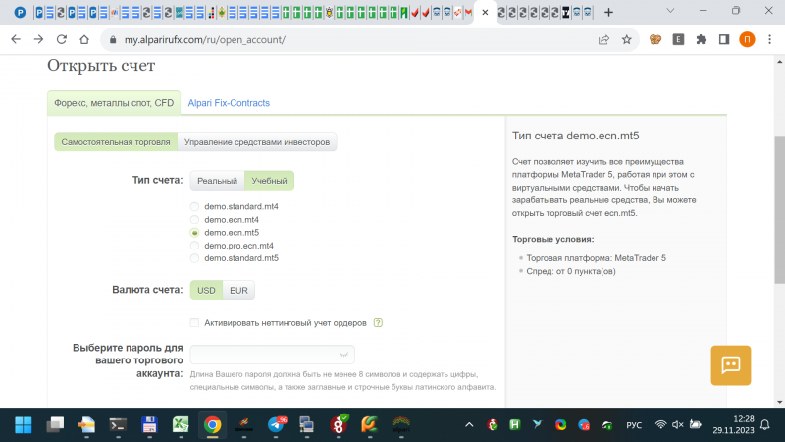Open the cookie extension icon
785x442 pixels.
coord(655,39)
